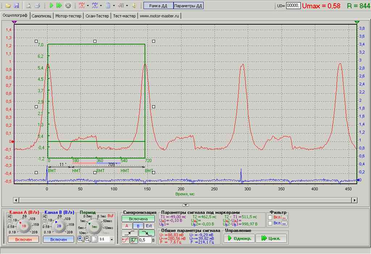This screenshot has width=371, height=254.
Task: Switch to the Мотор-тестер tab
Action: pyautogui.click(x=68, y=16)
